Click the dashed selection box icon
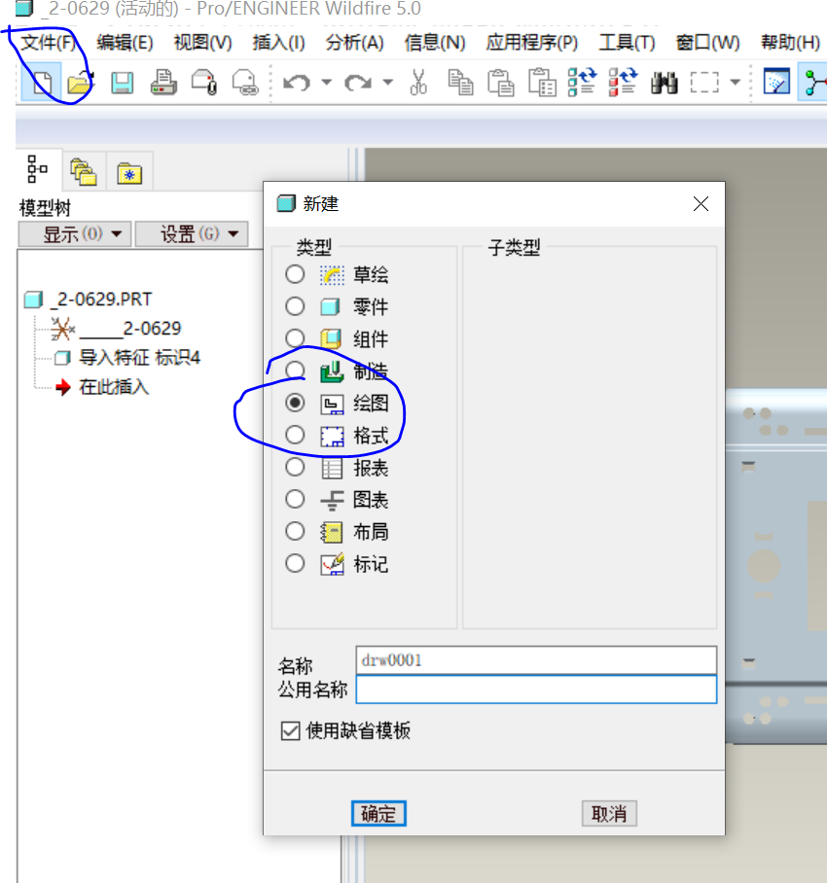This screenshot has width=827, height=883. point(704,83)
